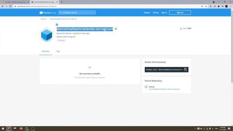The image size is (233, 131).
Task: Click the translate icon above the title
Action: pos(57,25)
